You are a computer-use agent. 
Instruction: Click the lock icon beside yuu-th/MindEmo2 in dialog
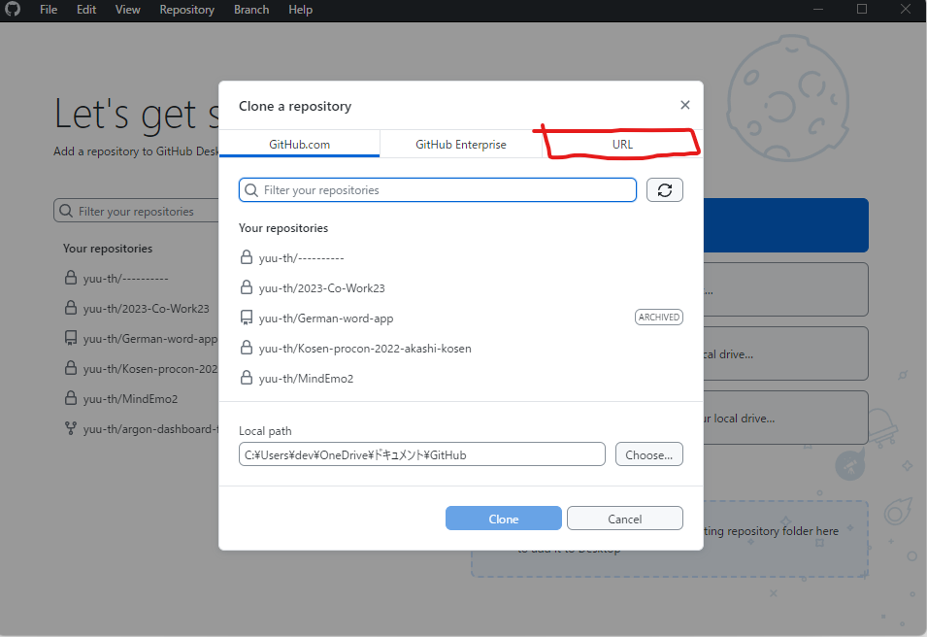[x=247, y=378]
